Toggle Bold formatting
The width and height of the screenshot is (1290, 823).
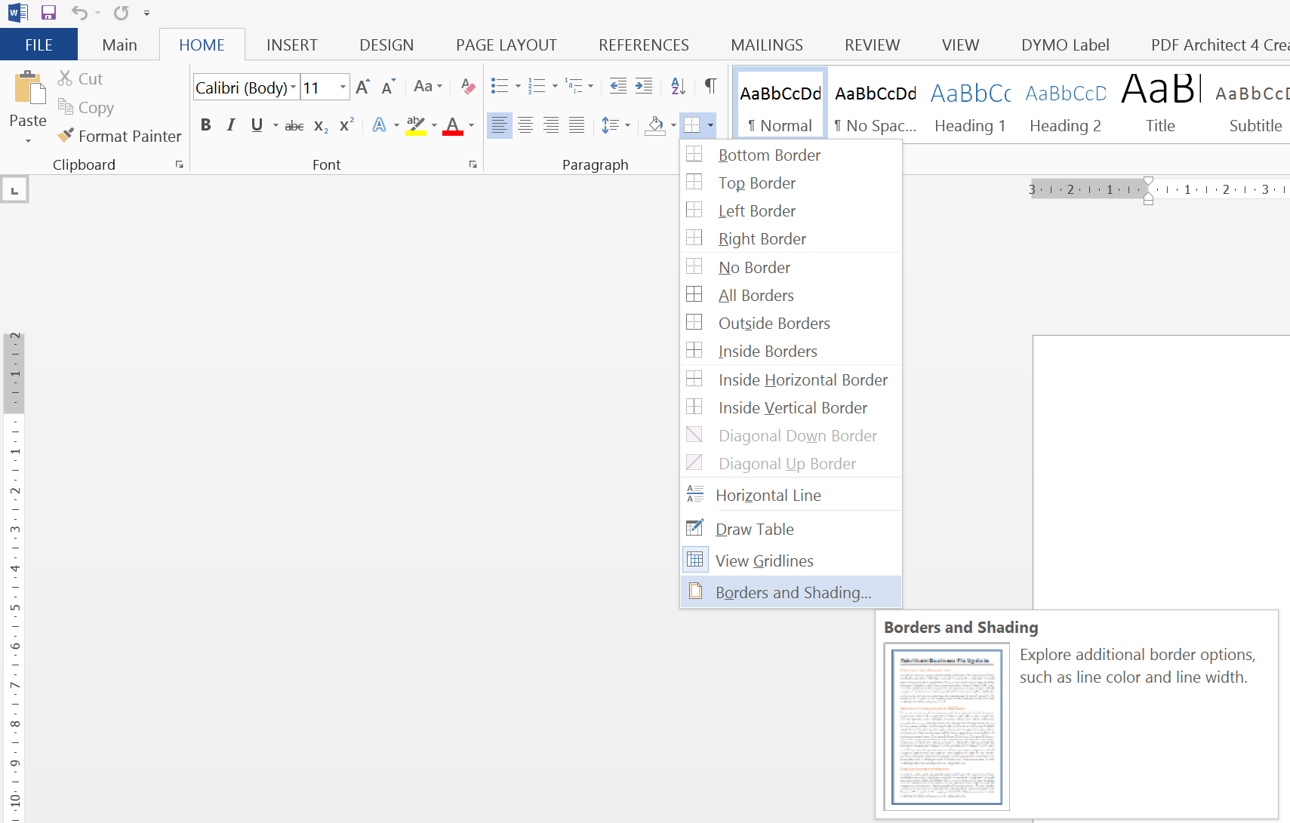click(205, 125)
